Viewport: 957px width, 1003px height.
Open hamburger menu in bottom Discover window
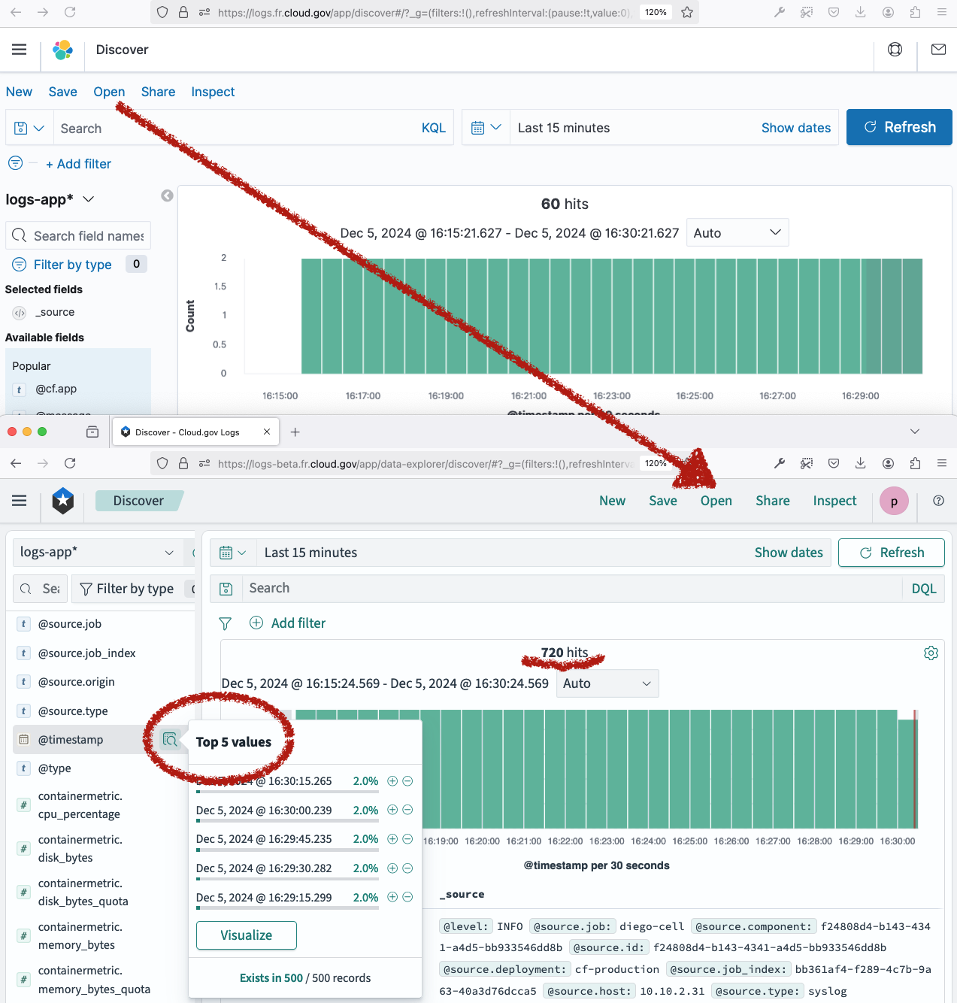click(20, 501)
